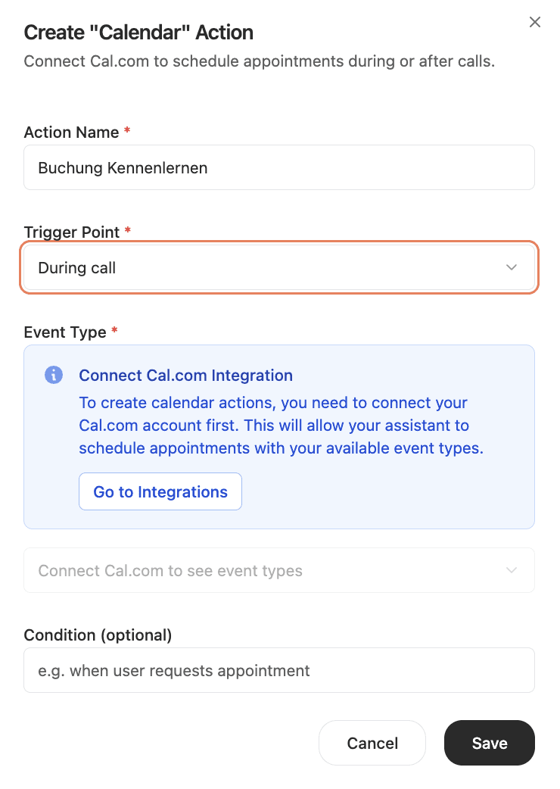Open the During call trigger dropdown

[x=278, y=267]
